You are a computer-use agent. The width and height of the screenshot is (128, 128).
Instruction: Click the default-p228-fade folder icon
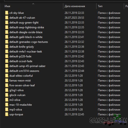(7, 56)
